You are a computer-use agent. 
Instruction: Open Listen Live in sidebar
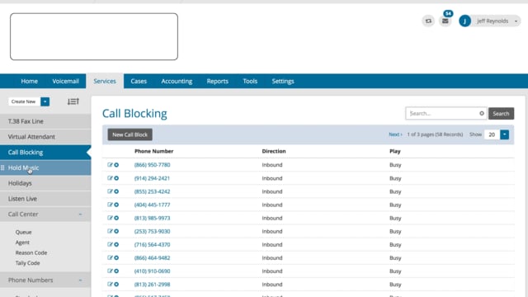(x=45, y=199)
